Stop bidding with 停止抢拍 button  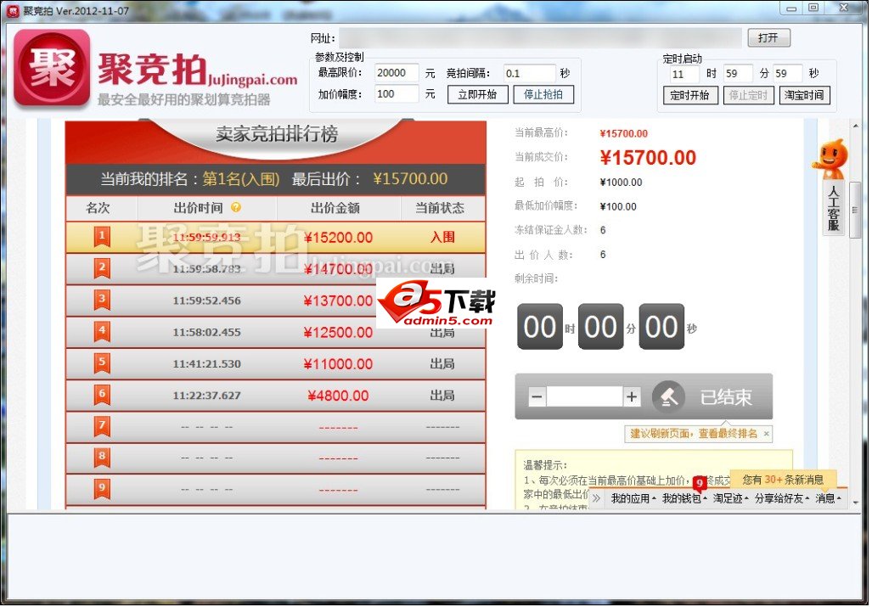(545, 94)
